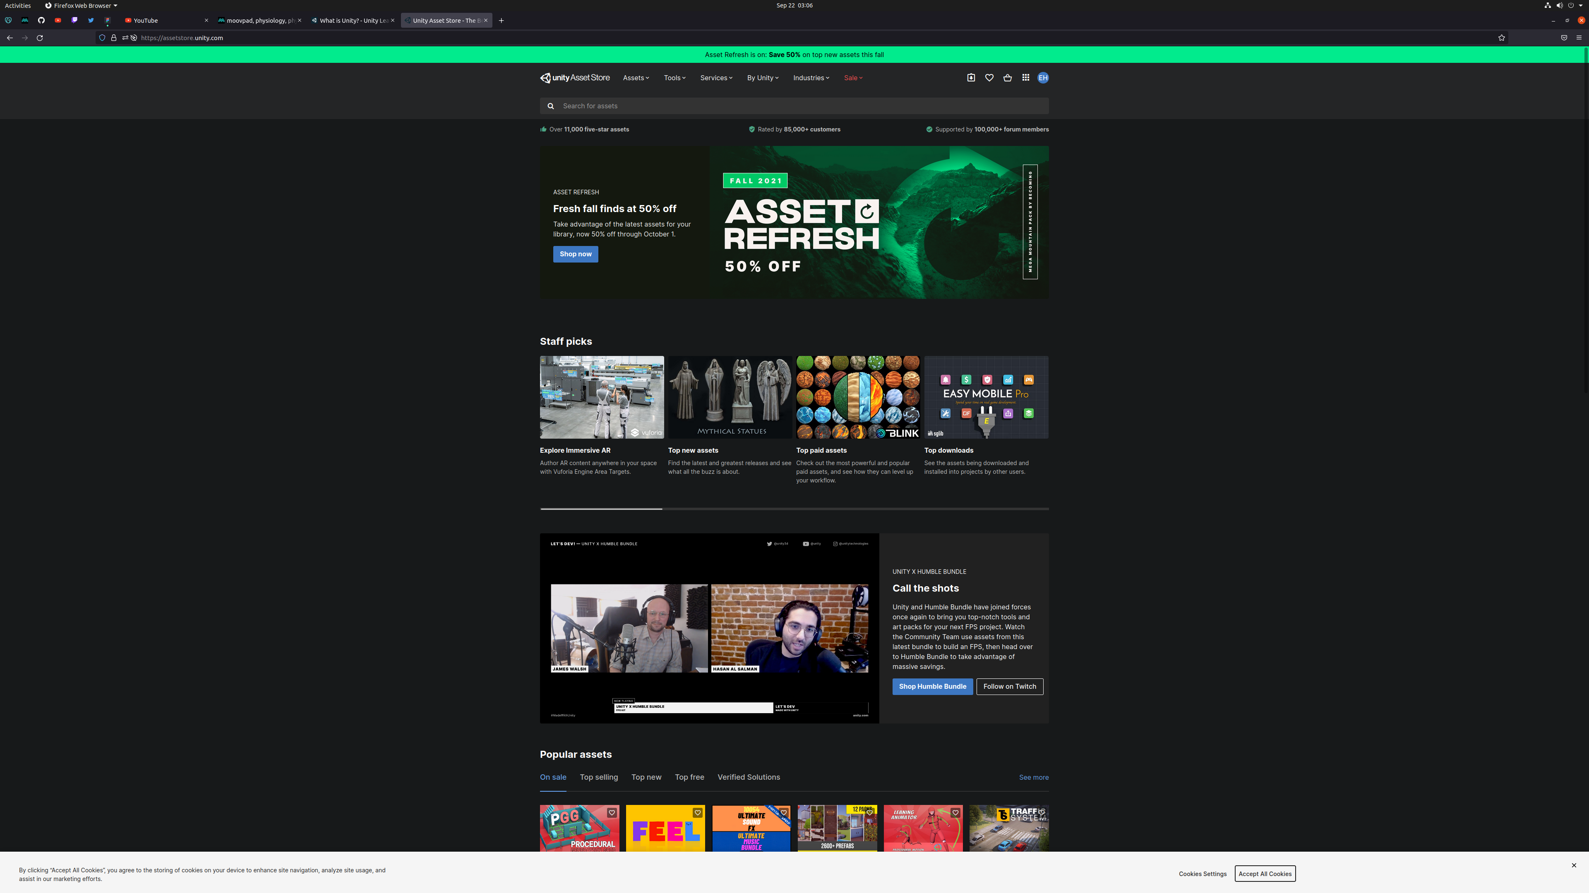The height and width of the screenshot is (893, 1589).
Task: Select the Verified Solutions tab
Action: click(x=748, y=777)
